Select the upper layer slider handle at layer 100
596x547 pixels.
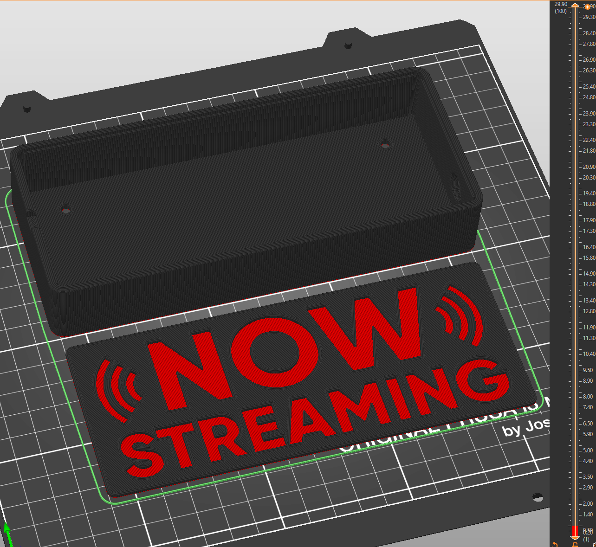coord(575,6)
